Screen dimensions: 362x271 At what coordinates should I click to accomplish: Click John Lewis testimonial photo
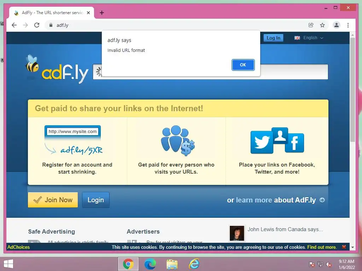point(237,233)
